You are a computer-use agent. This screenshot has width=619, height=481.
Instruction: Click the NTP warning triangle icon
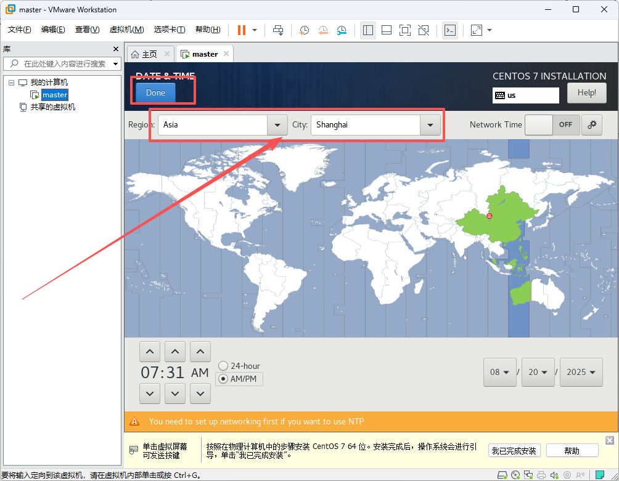[134, 421]
